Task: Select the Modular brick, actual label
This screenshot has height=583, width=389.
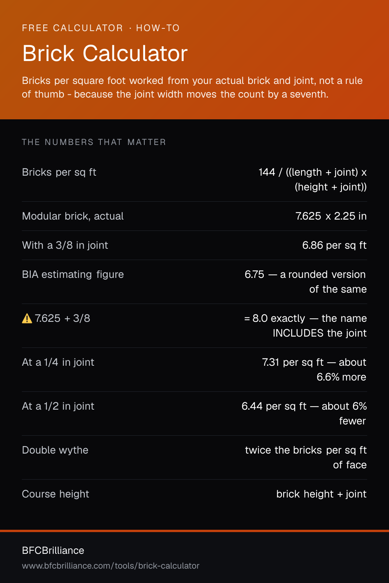Action: click(x=73, y=216)
